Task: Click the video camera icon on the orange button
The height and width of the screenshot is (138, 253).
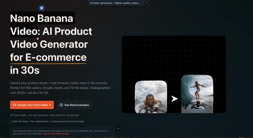Action: [x=14, y=105]
